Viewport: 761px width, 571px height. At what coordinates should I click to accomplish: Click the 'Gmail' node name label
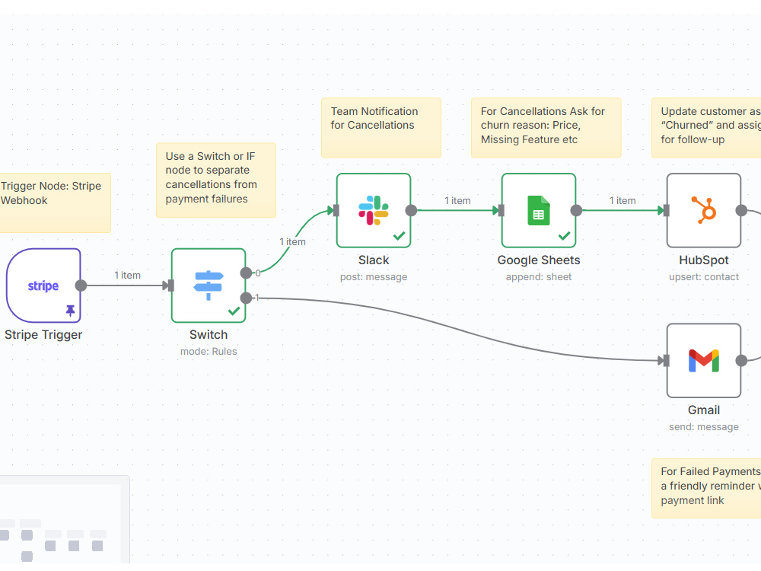(704, 410)
